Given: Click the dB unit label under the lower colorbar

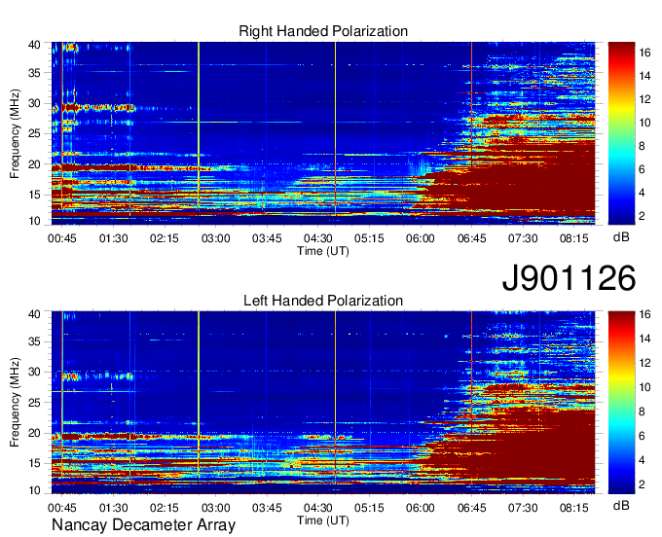Looking at the screenshot, I should [621, 505].
